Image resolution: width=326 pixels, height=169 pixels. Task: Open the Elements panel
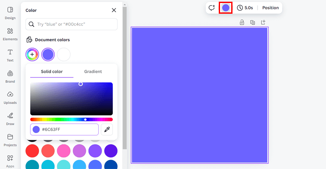point(10,34)
